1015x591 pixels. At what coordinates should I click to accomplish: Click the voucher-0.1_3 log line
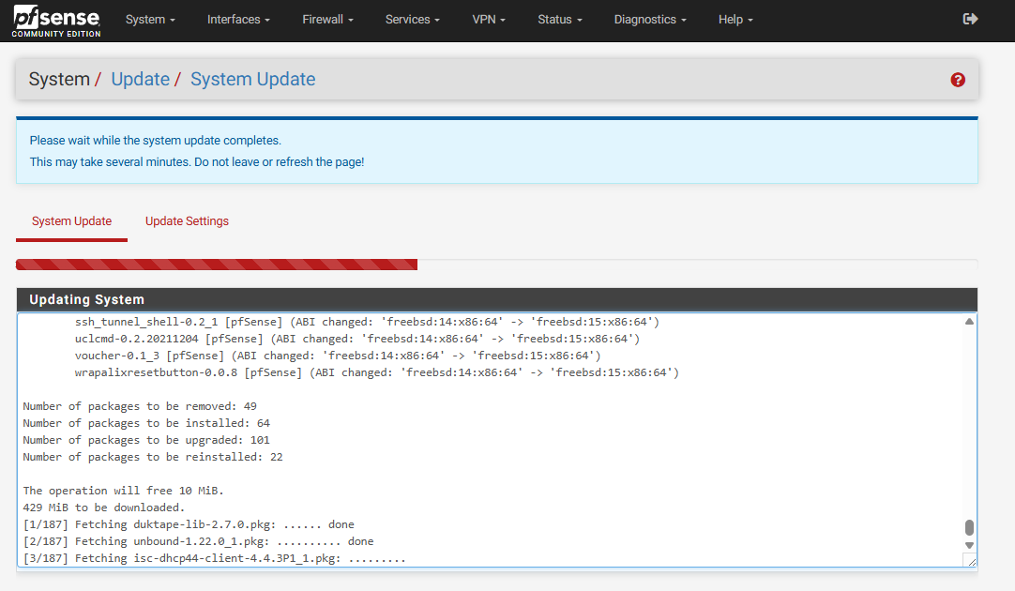pyautogui.click(x=338, y=356)
